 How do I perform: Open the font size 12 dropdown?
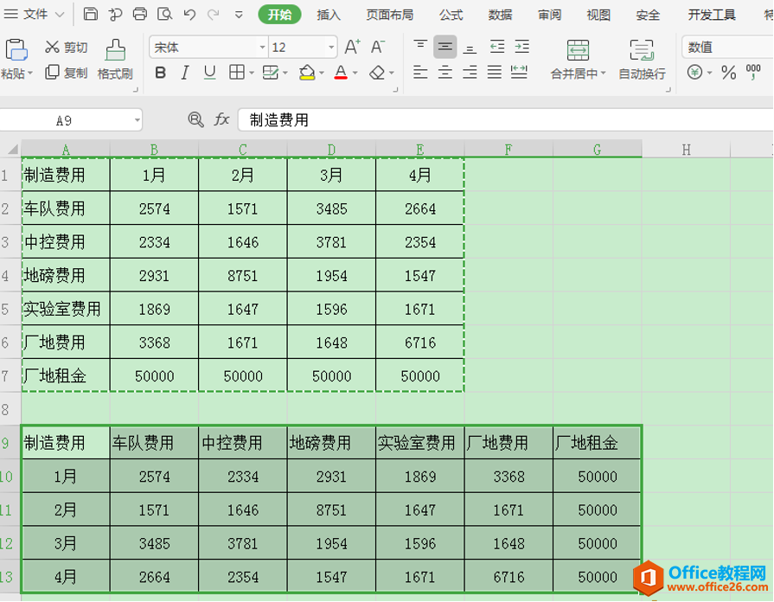click(x=331, y=48)
